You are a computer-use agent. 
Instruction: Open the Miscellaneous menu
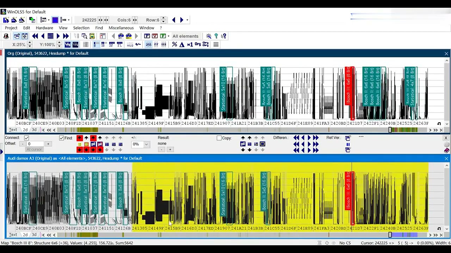pyautogui.click(x=121, y=28)
